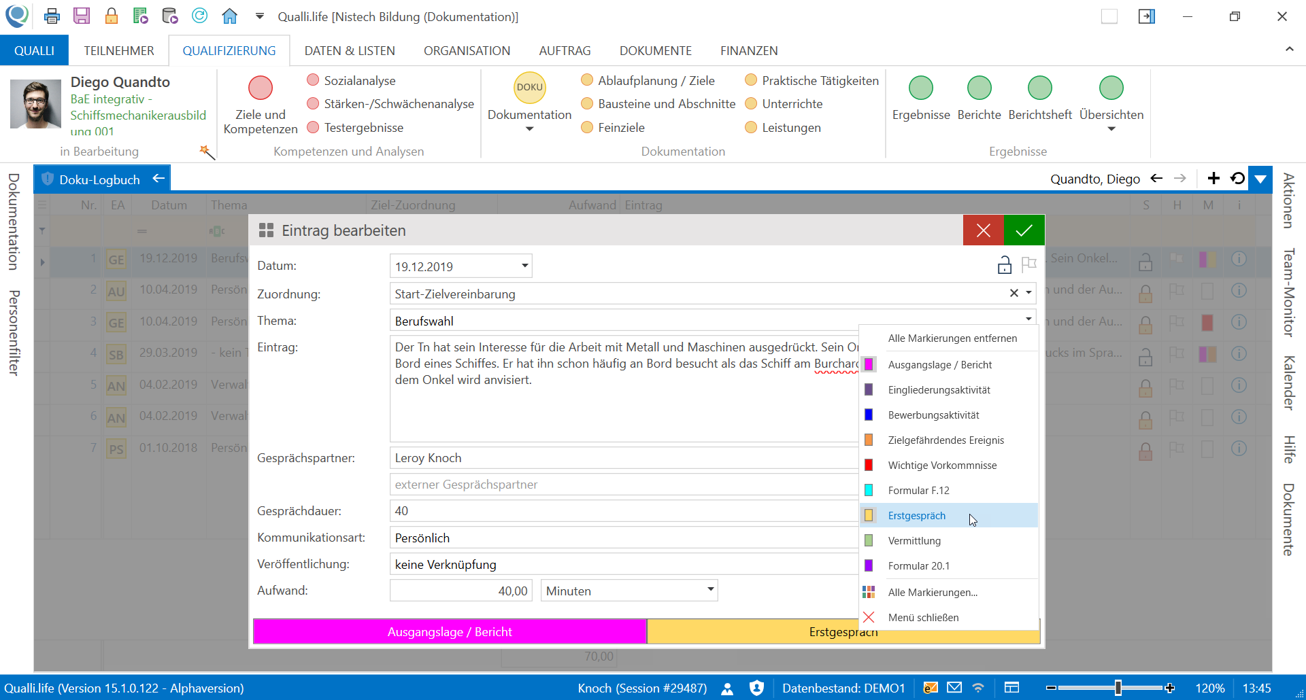Open the Personenfilter side tab
This screenshot has width=1306, height=700.
pos(14,333)
